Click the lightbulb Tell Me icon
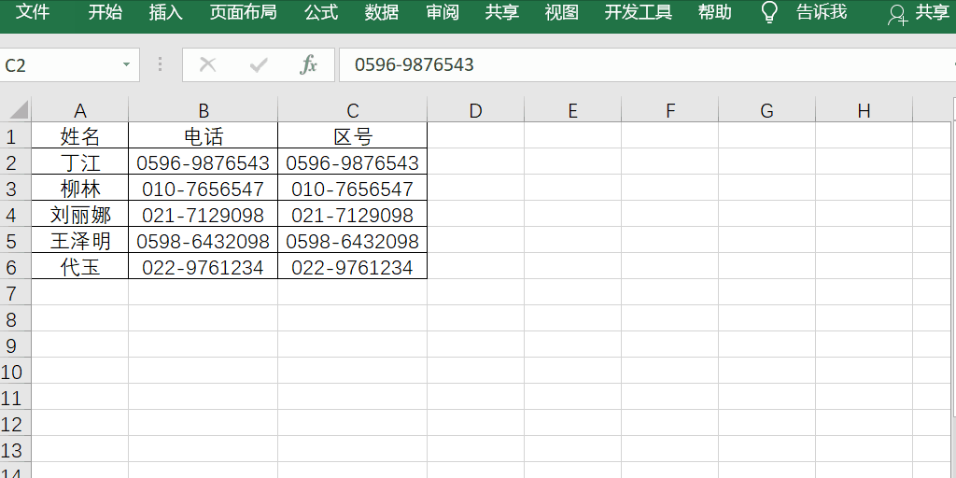 770,12
